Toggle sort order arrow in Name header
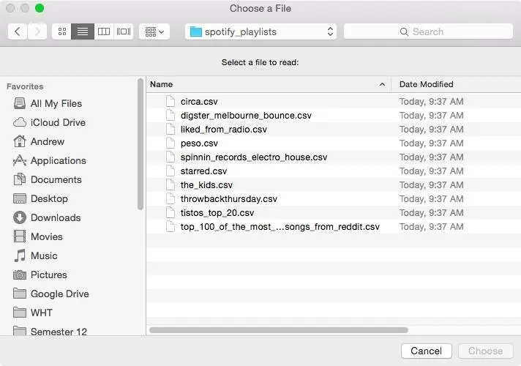The width and height of the screenshot is (521, 366). pyautogui.click(x=382, y=84)
